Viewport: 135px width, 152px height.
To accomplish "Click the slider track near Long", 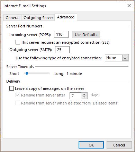I will click(48, 73).
